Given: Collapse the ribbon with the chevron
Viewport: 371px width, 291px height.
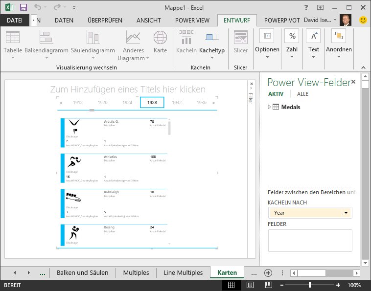Looking at the screenshot, I should point(364,67).
